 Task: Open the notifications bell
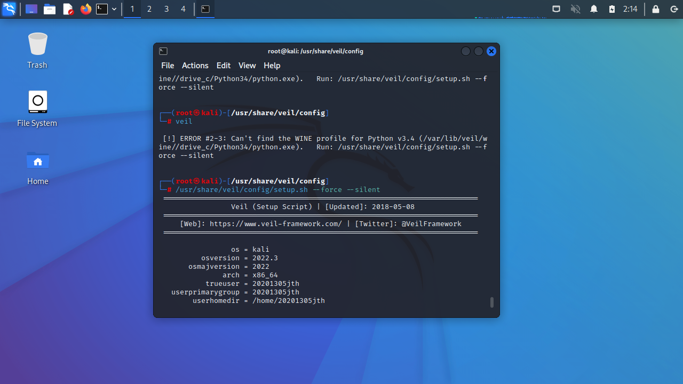pyautogui.click(x=594, y=9)
